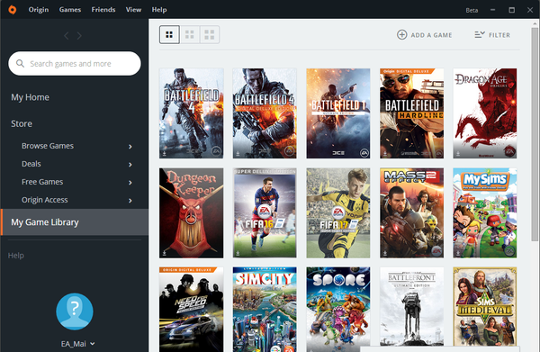The width and height of the screenshot is (540, 352).
Task: Click download icon on Dragon Age tile
Action: click(x=458, y=153)
